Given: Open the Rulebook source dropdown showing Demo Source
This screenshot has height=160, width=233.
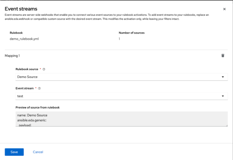Looking at the screenshot, I should click(x=117, y=77).
